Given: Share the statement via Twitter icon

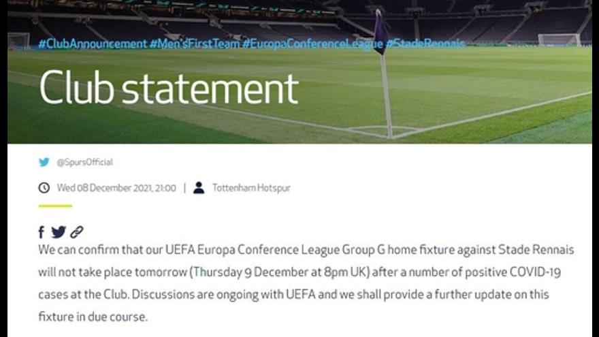Looking at the screenshot, I should [x=59, y=232].
